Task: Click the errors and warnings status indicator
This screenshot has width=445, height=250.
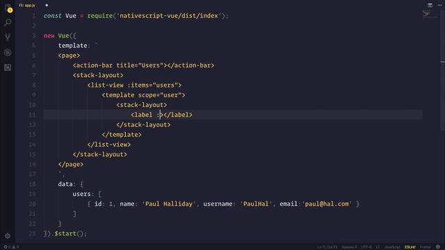Action: pyautogui.click(x=11, y=247)
